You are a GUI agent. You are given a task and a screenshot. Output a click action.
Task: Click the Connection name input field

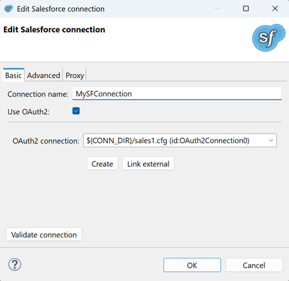click(x=177, y=94)
